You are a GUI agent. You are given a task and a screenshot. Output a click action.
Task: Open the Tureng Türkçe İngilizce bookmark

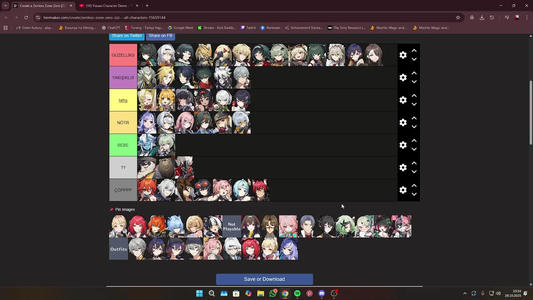[x=144, y=28]
